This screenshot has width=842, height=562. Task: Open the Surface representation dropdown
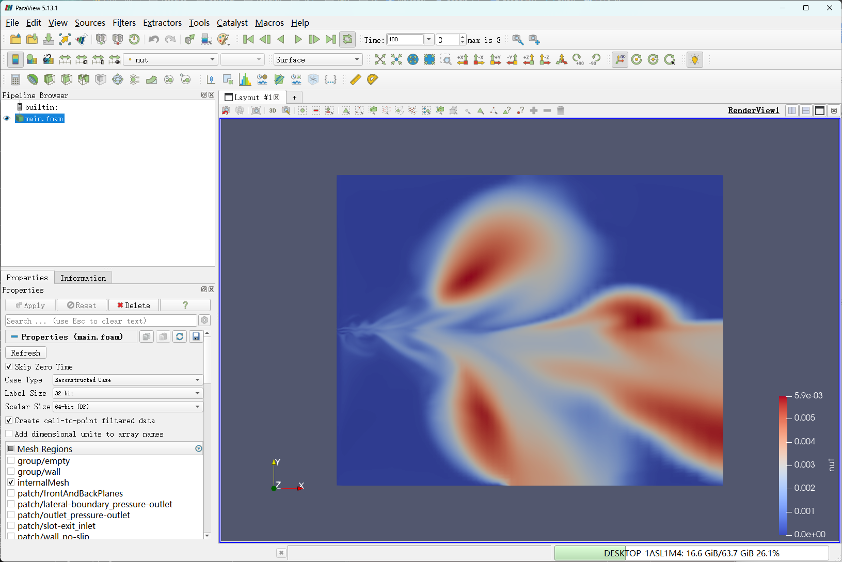[318, 60]
